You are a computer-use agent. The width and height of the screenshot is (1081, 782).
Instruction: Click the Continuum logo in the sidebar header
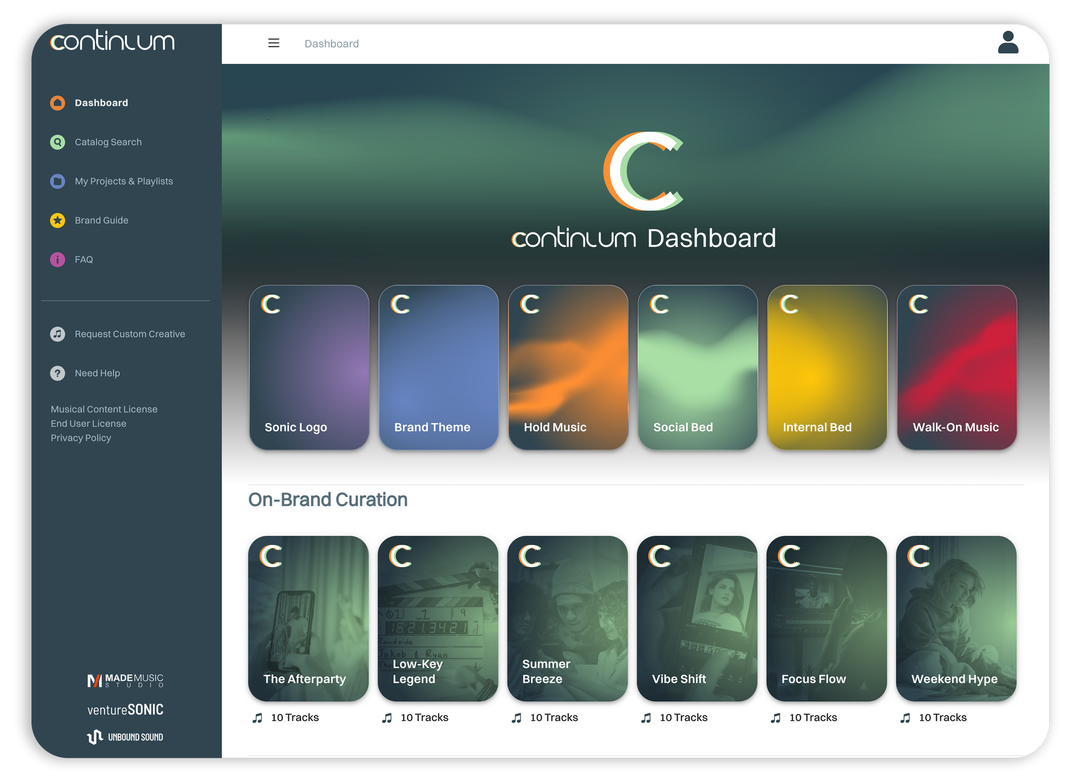(x=112, y=42)
